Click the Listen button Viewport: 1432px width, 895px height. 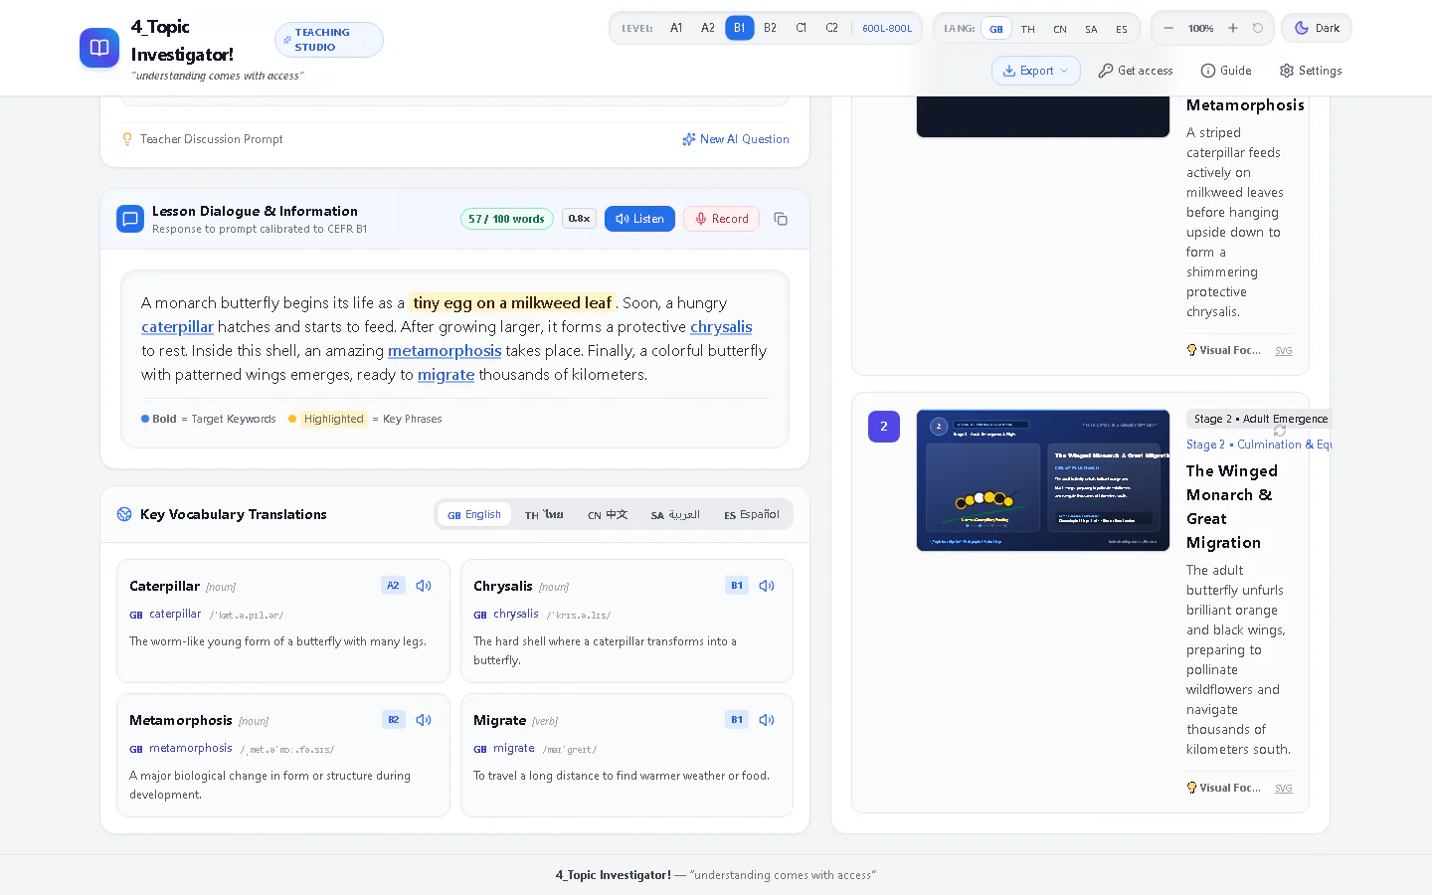click(639, 219)
